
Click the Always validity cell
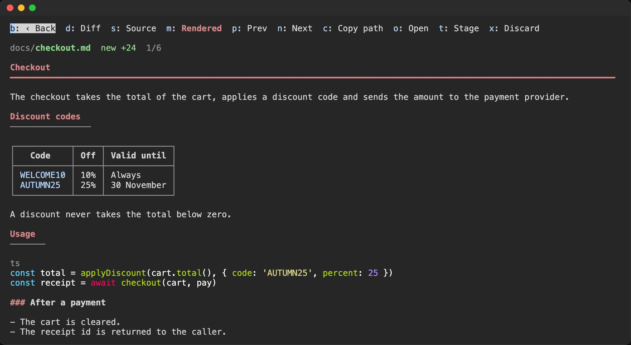click(x=126, y=175)
